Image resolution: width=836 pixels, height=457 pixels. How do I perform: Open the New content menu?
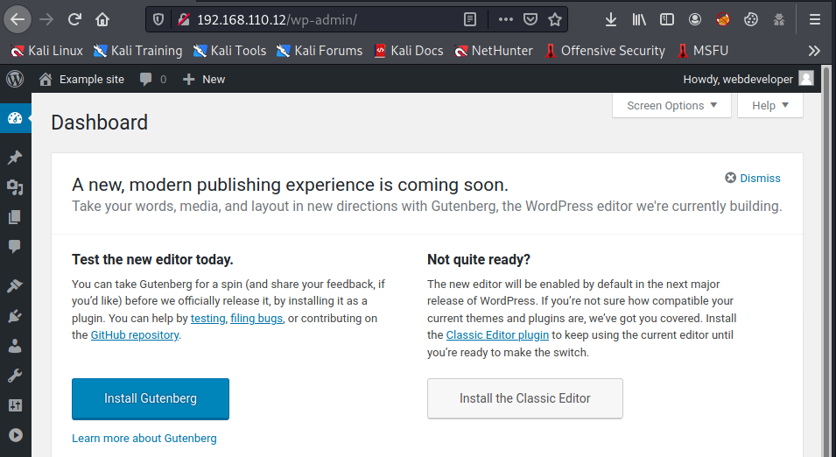point(204,79)
